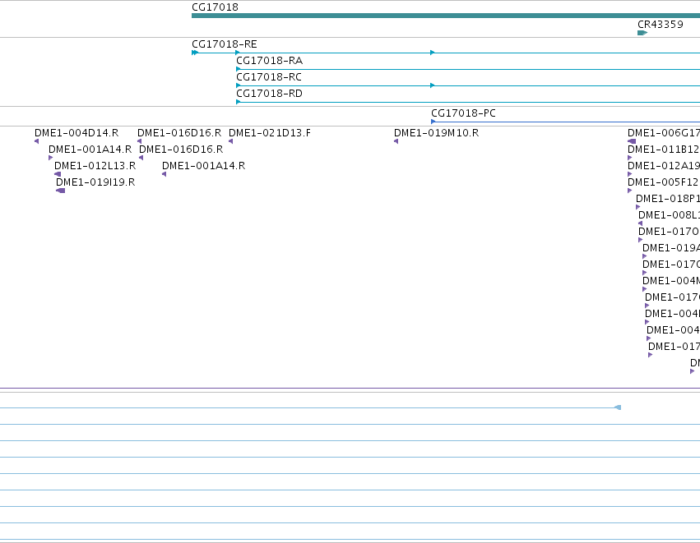The width and height of the screenshot is (700, 543).
Task: Click the light blue arrowhead ending the long line
Action: click(x=618, y=407)
